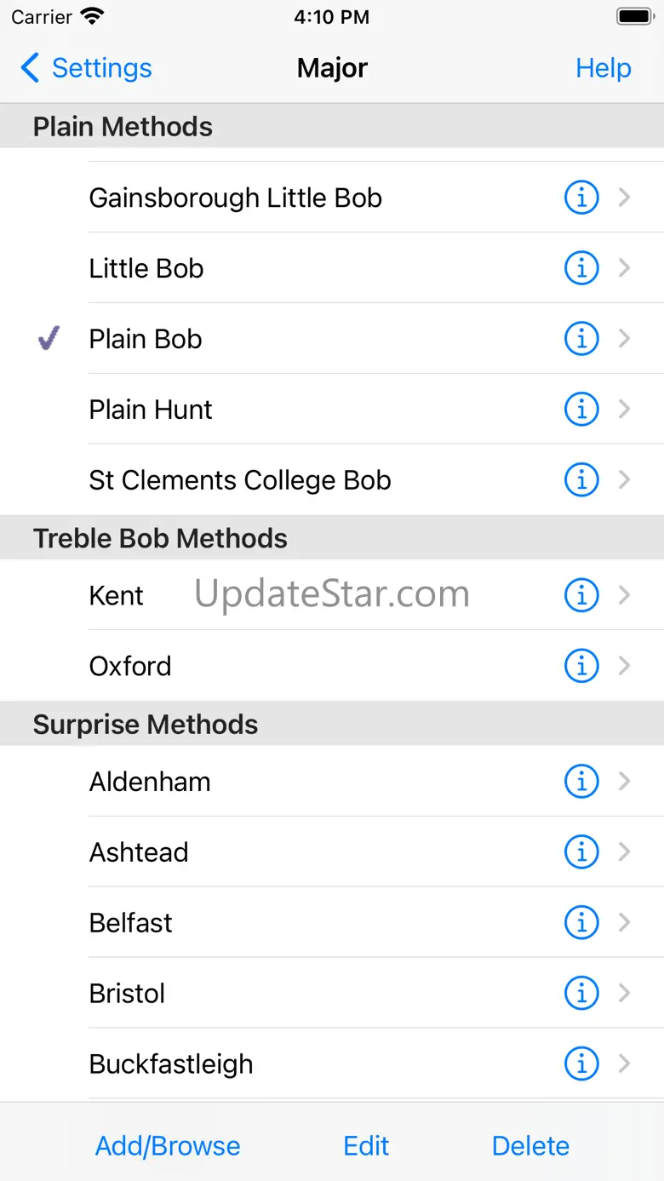Tap the Edit button

tap(366, 1146)
